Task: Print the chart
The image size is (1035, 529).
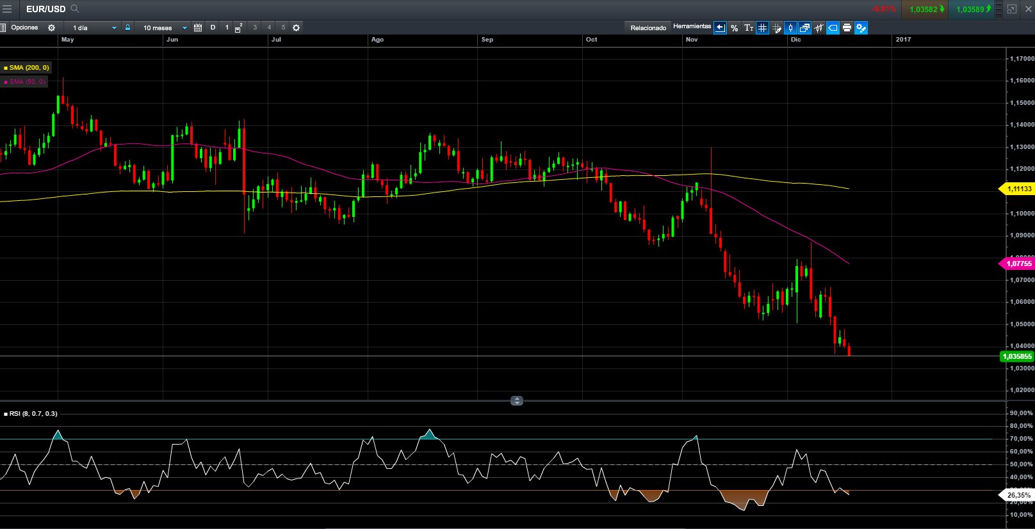Action: (847, 28)
